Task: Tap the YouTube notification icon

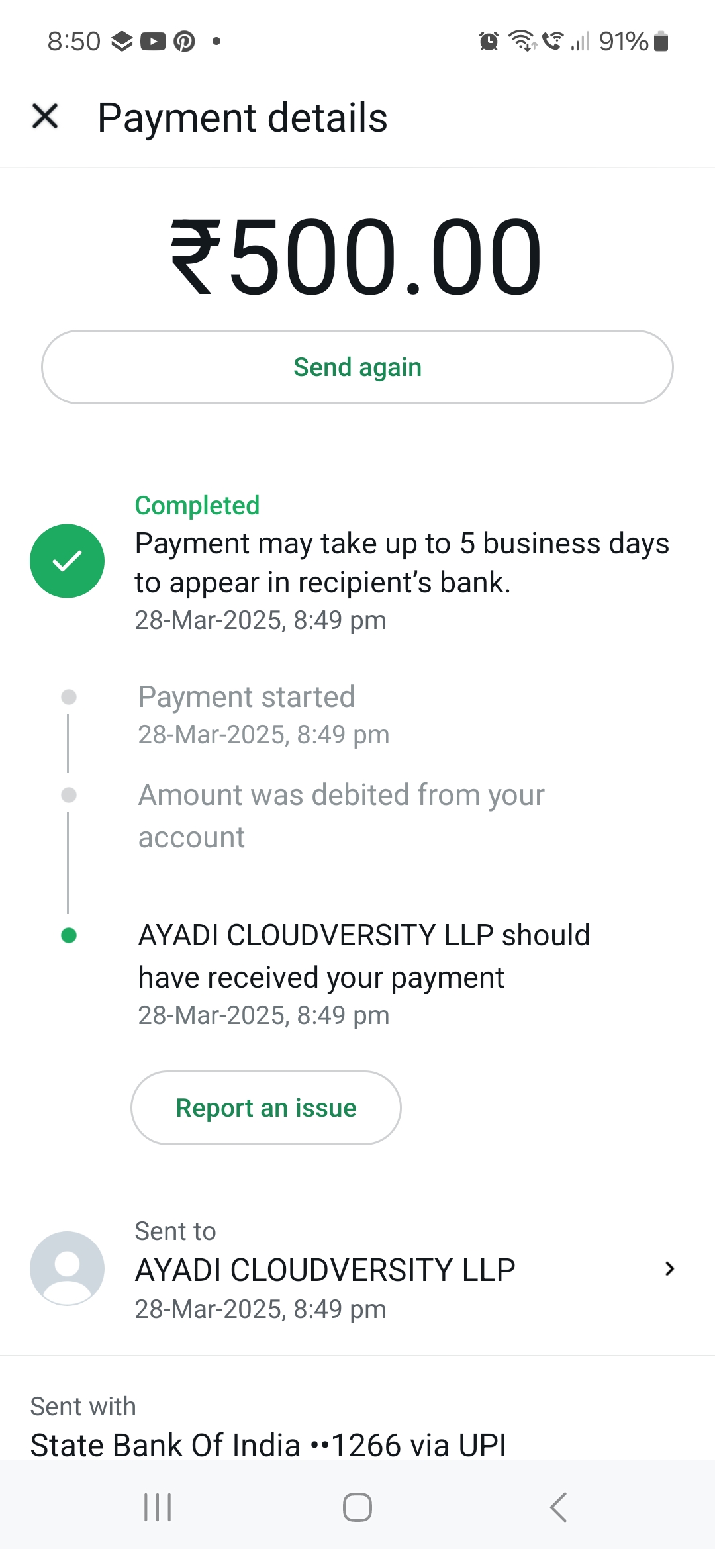Action: [x=153, y=41]
